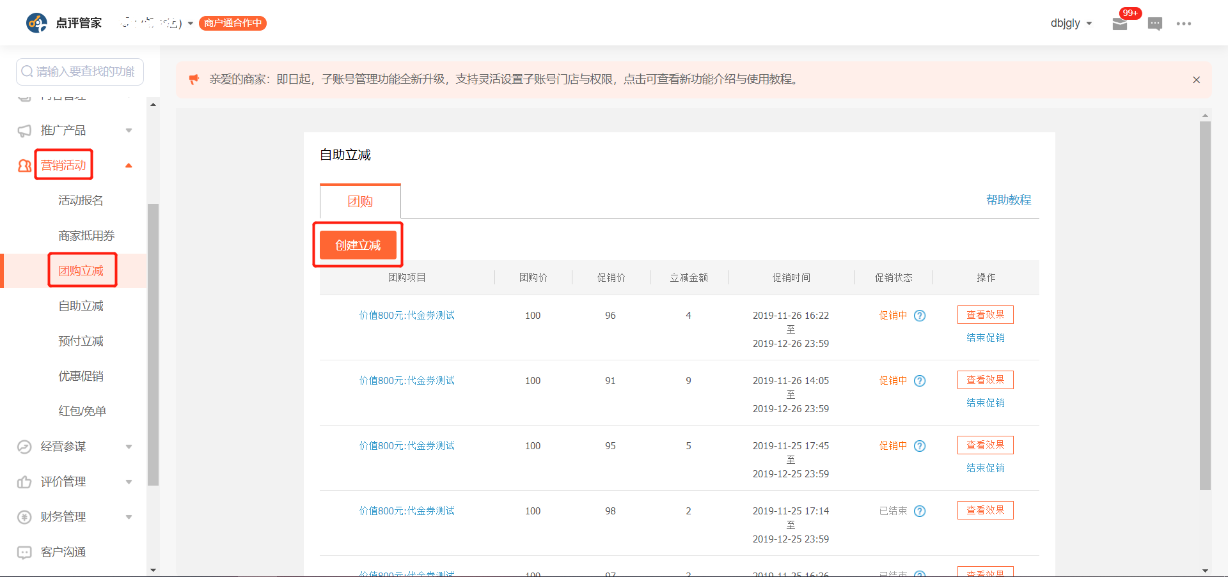This screenshot has height=577, width=1228.
Task: Open 价值800元:代金券测试 link priced 91
Action: point(407,381)
